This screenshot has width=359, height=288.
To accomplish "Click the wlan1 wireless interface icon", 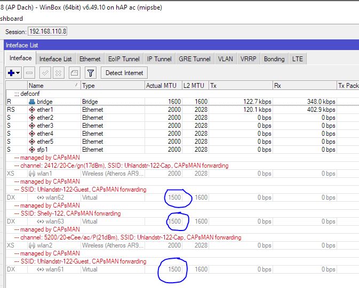I will tap(32, 174).
